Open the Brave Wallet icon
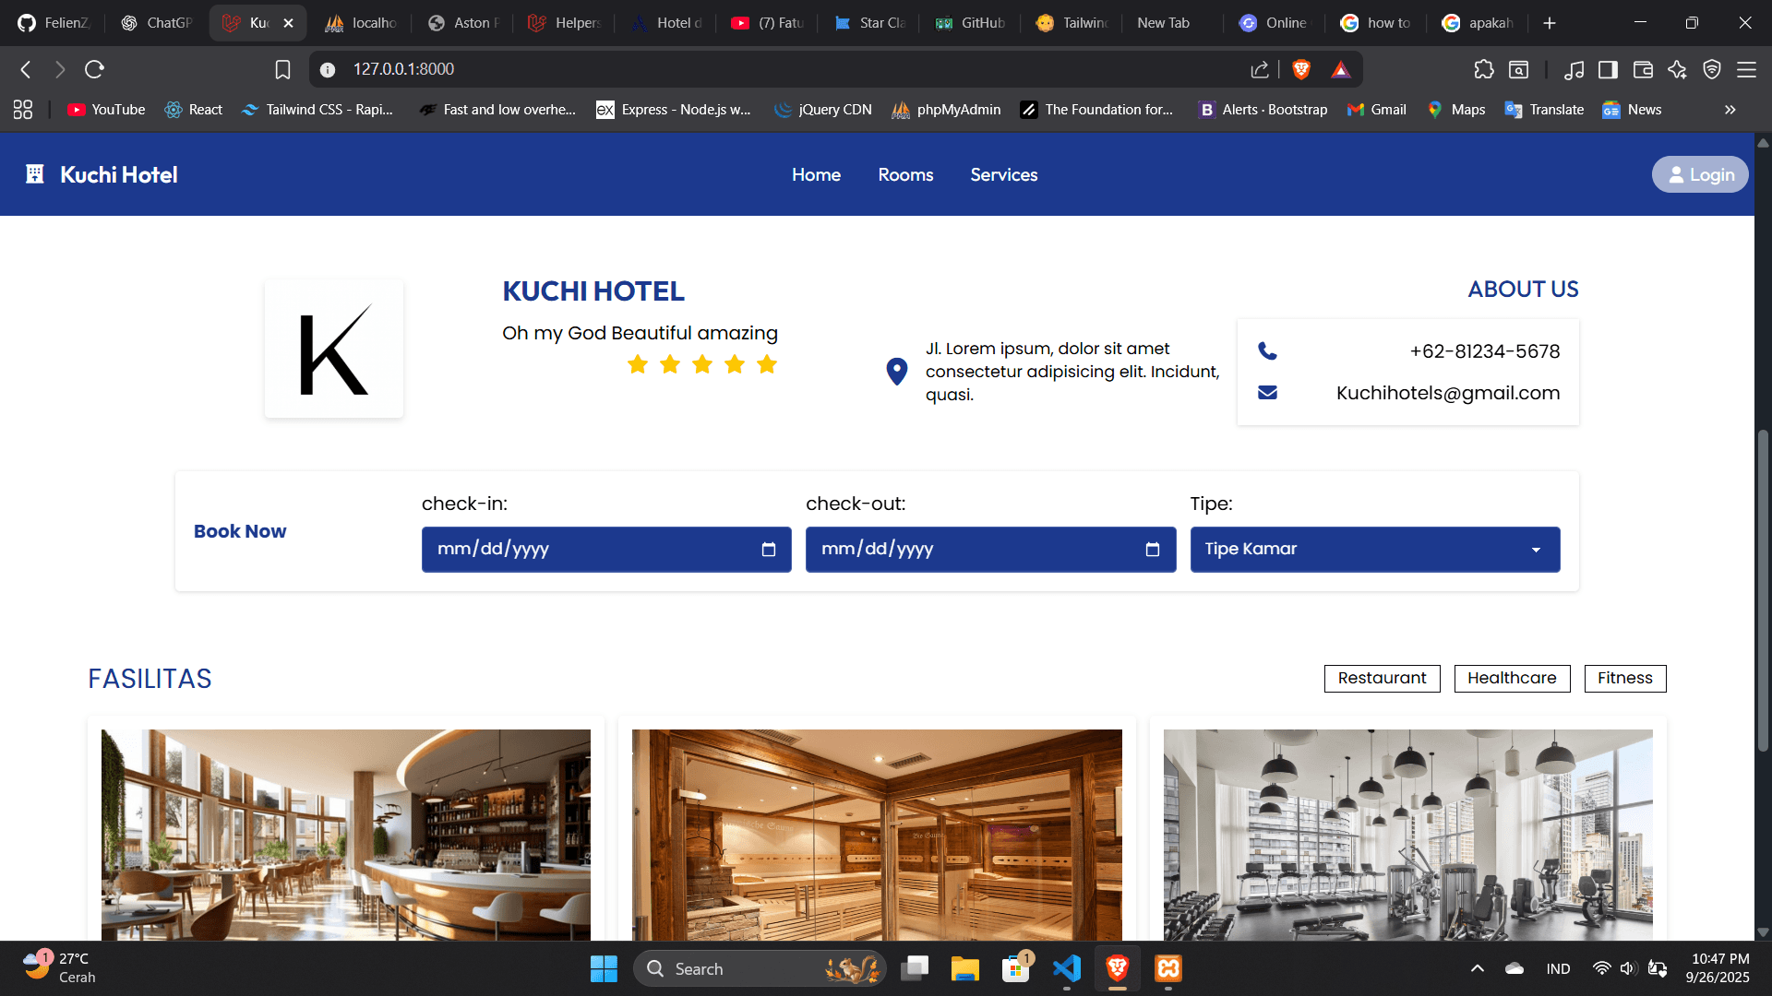 point(1643,69)
